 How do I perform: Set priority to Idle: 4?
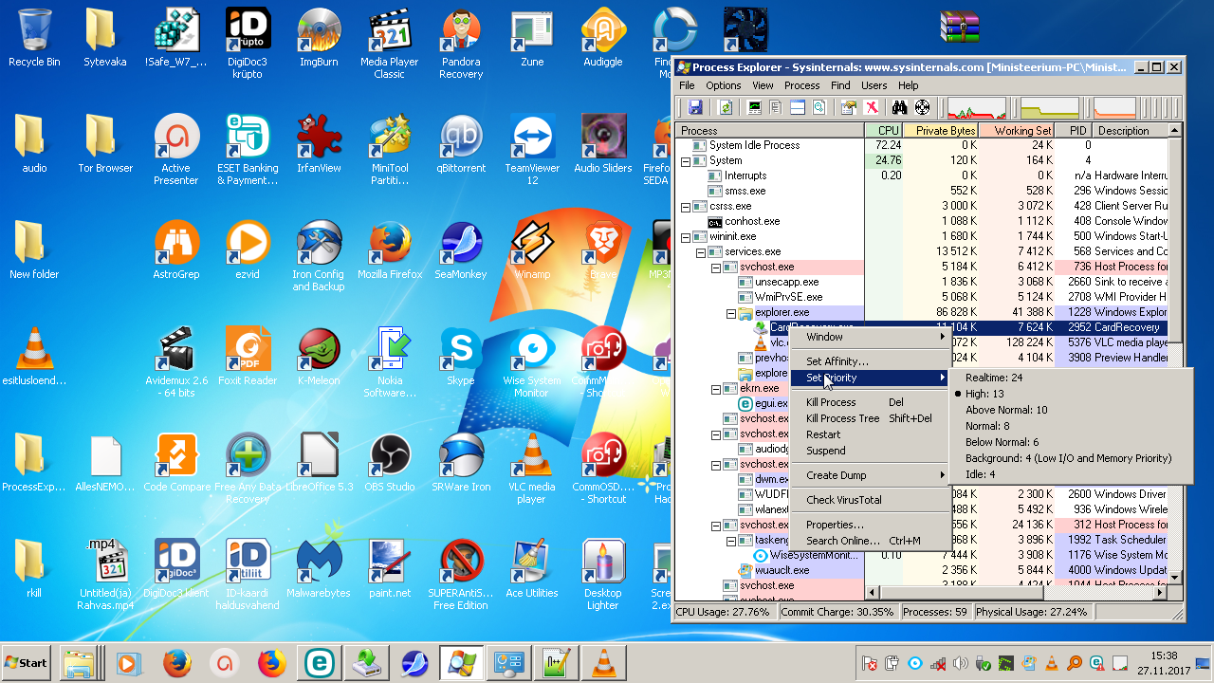click(x=979, y=474)
